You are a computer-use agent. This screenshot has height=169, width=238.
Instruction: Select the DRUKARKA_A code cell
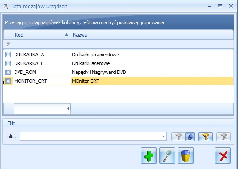[x=42, y=55]
